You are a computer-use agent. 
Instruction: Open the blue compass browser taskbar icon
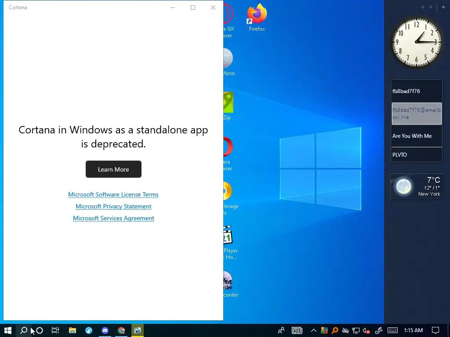(89, 330)
